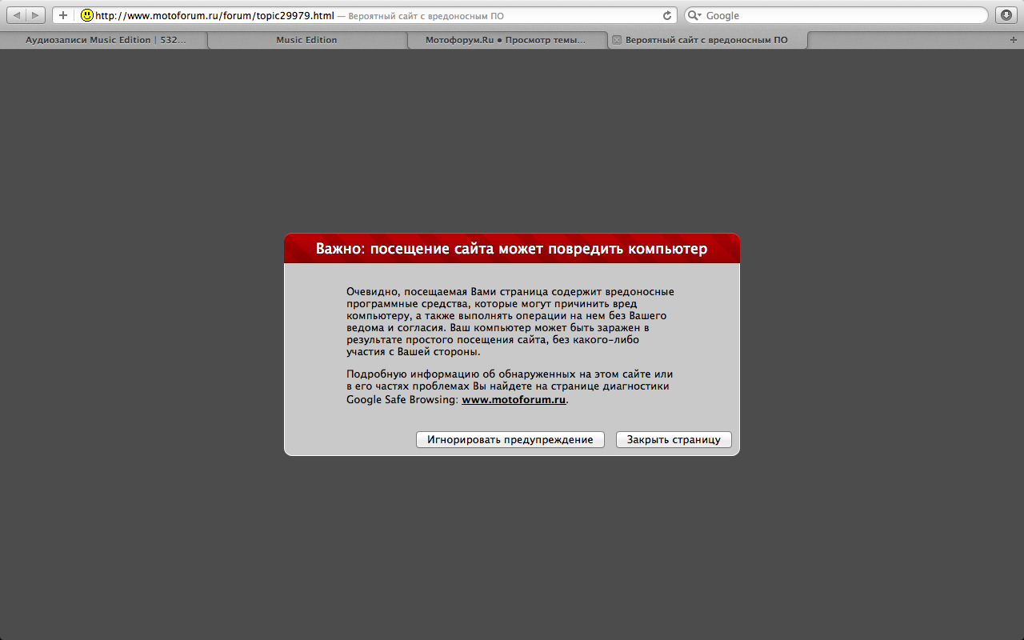
Task: Close the malware warning tab icon
Action: [616, 40]
